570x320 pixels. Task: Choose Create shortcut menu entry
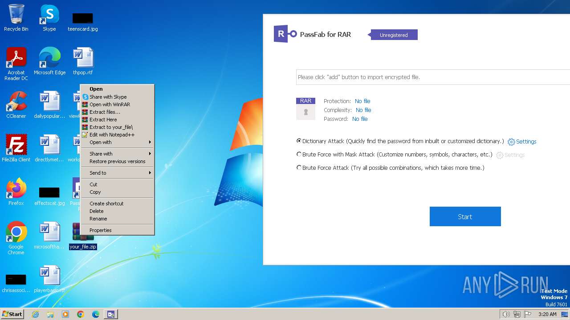tap(118, 204)
